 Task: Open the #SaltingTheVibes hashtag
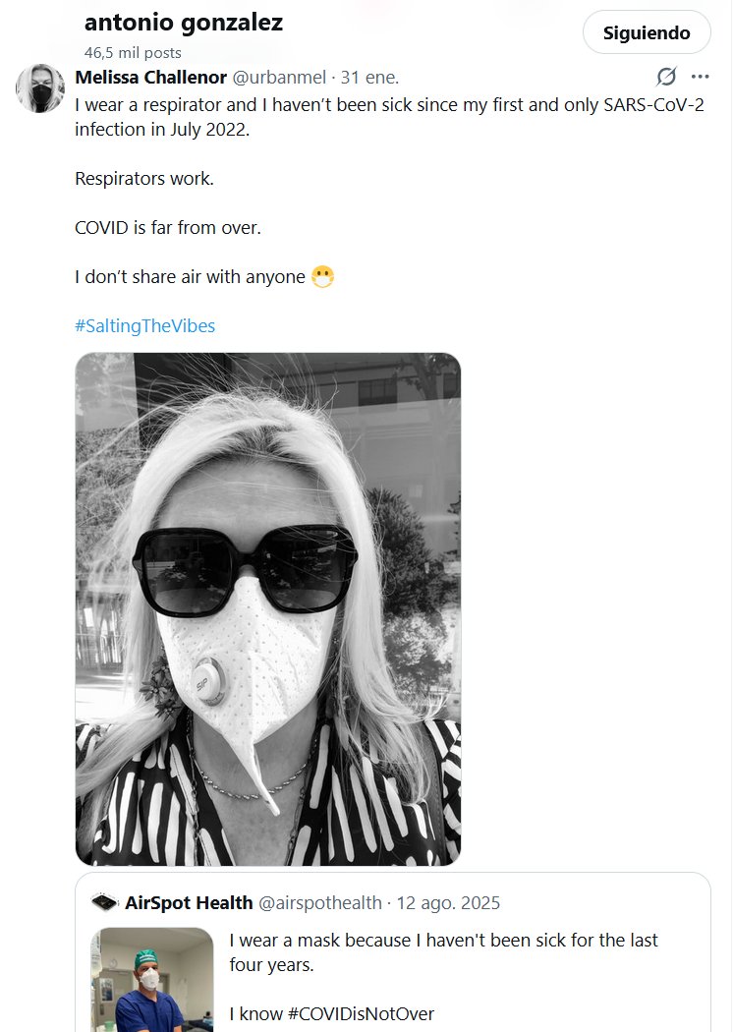[x=144, y=325]
